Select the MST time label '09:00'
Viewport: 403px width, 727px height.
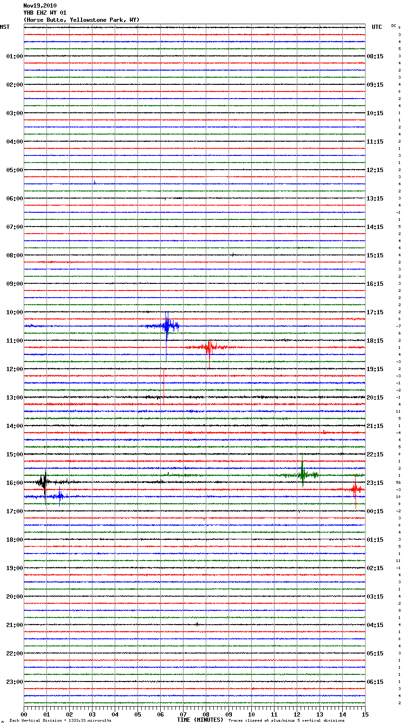pyautogui.click(x=15, y=284)
